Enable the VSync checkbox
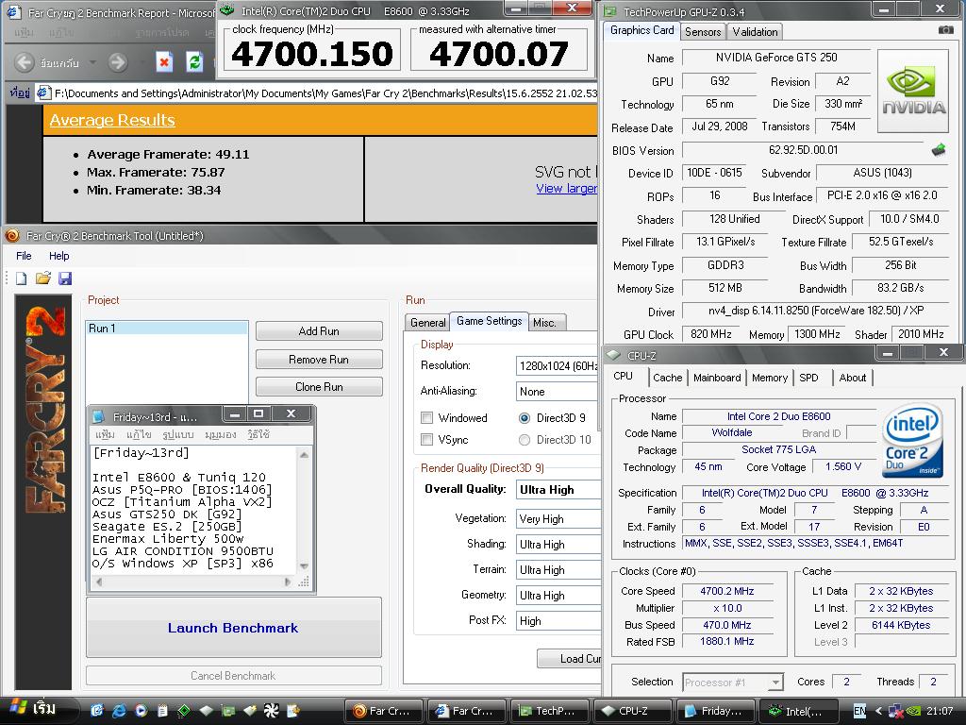This screenshot has width=966, height=725. pyautogui.click(x=426, y=440)
